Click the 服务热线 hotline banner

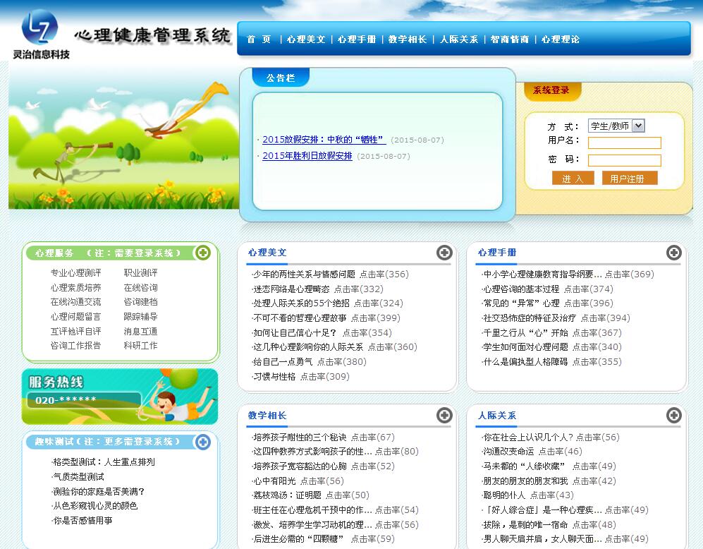(x=120, y=397)
